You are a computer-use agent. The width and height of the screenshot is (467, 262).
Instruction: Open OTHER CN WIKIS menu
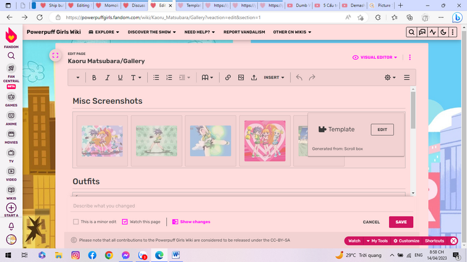[x=292, y=32]
